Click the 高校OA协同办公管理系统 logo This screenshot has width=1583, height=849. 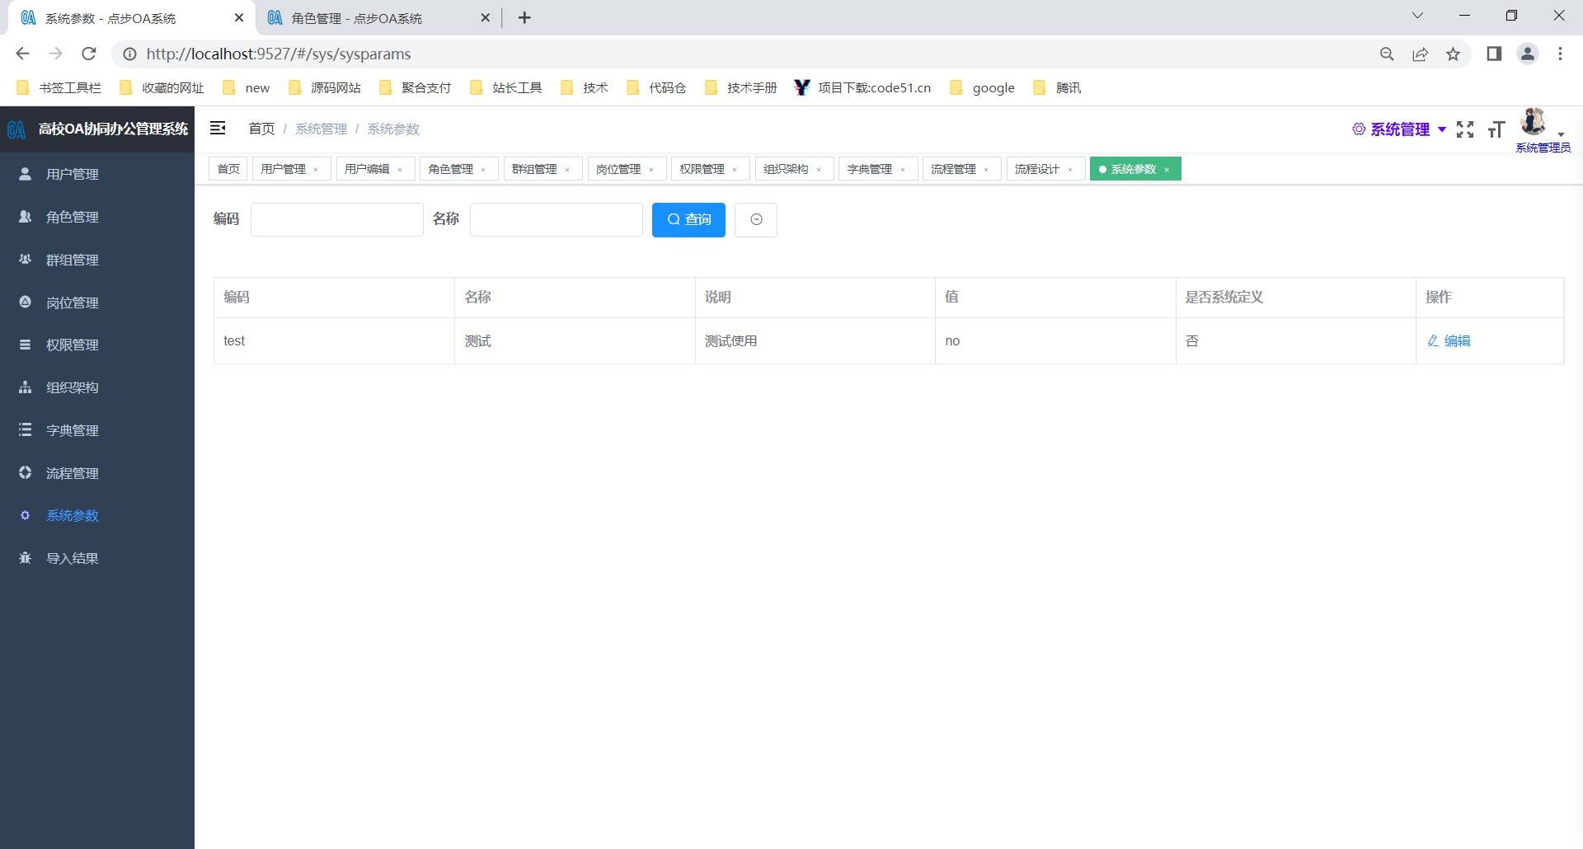(97, 129)
